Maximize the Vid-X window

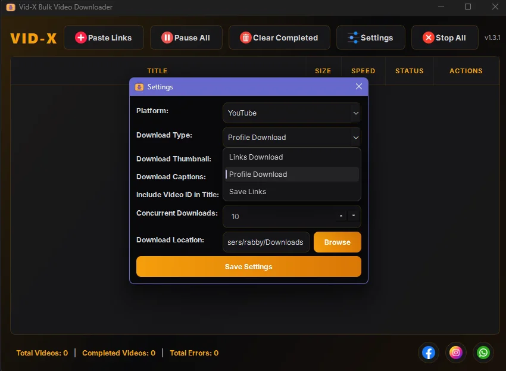coord(468,7)
